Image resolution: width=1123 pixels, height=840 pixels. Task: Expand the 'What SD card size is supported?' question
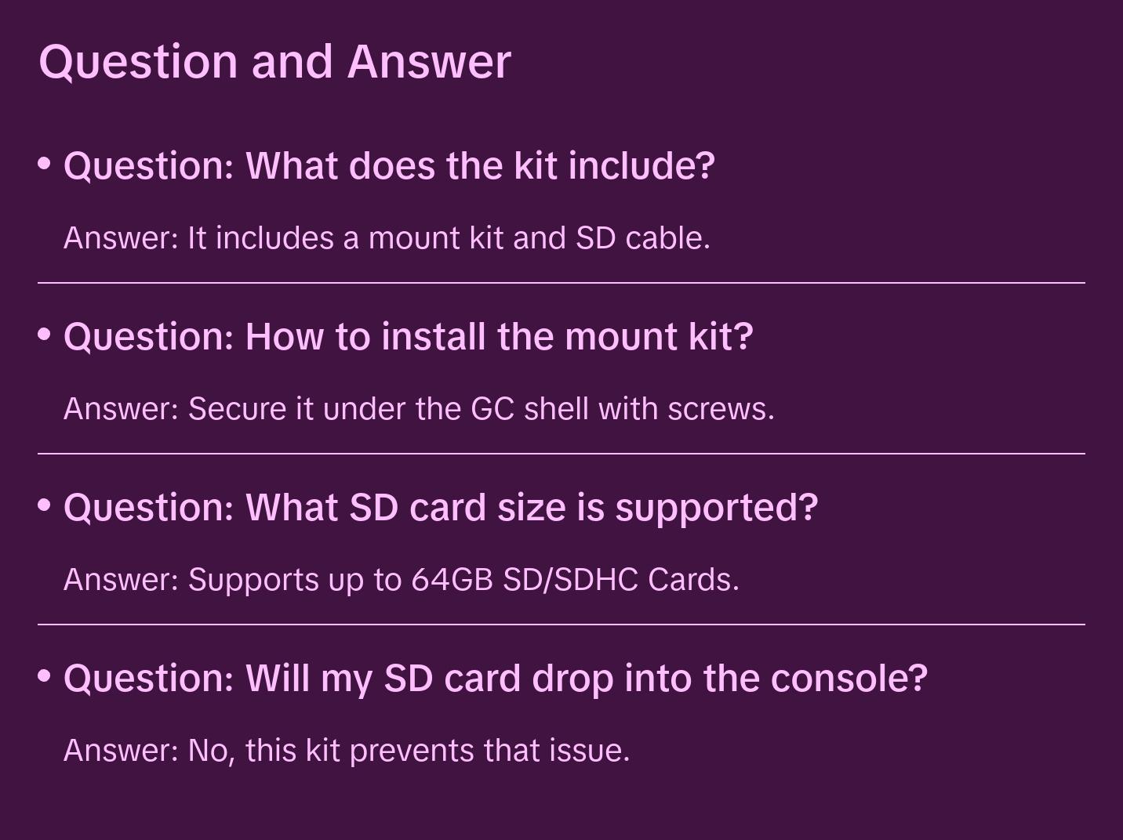pyautogui.click(x=440, y=507)
